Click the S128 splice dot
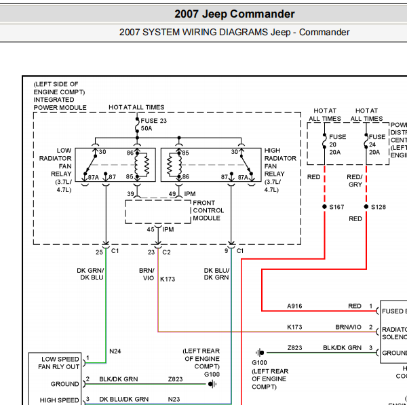 [x=366, y=207]
